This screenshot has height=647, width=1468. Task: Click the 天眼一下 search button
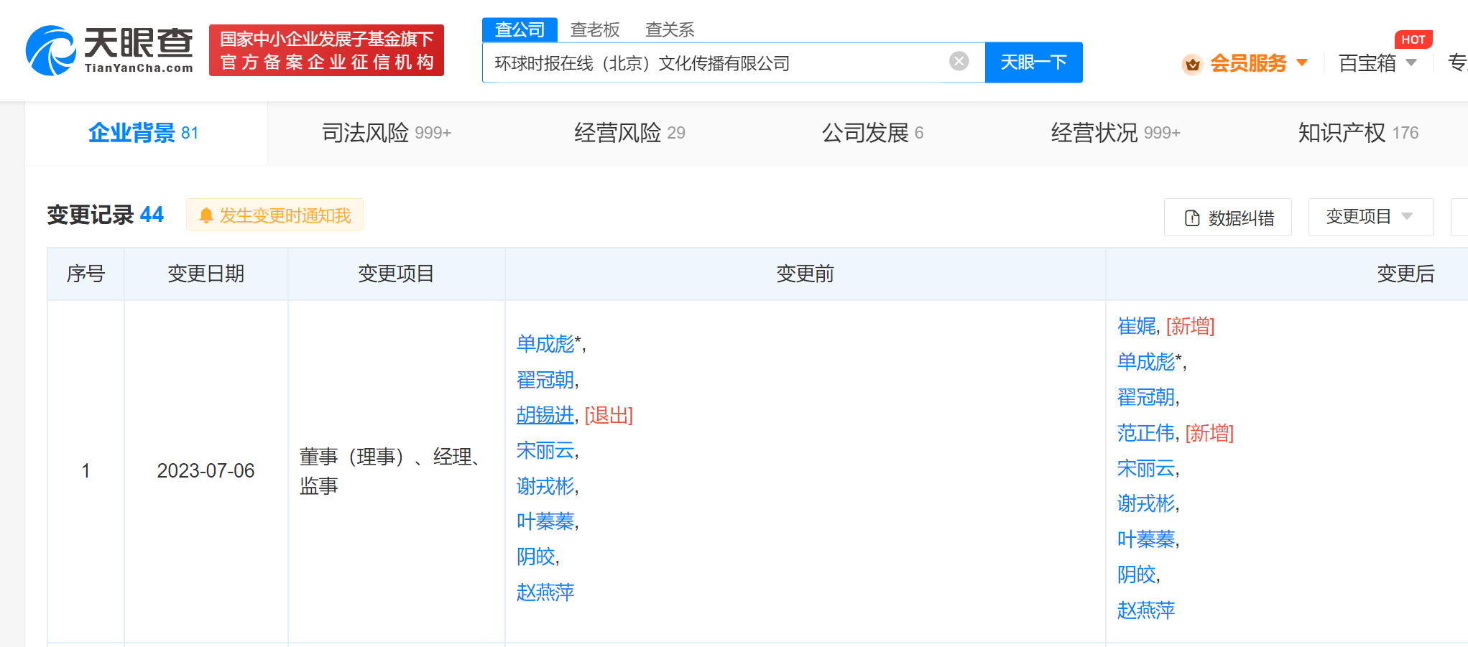[1033, 62]
